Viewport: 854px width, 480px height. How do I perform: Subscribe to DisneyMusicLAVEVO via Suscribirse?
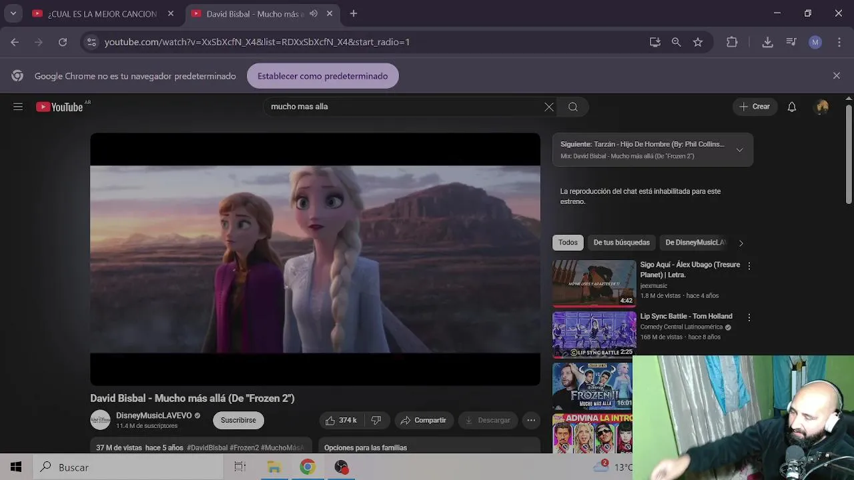point(238,420)
